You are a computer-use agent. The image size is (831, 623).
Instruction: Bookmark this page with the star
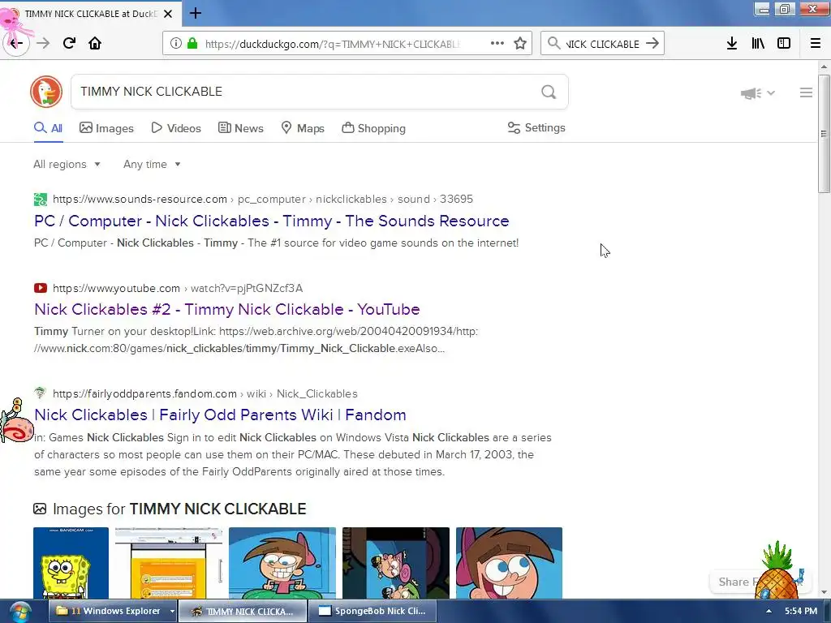(520, 44)
